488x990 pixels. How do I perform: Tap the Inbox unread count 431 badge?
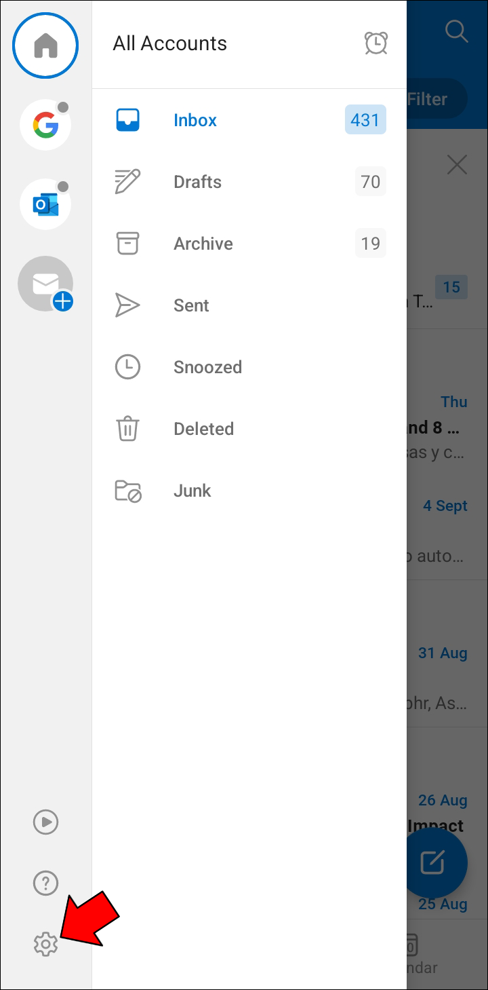(365, 120)
